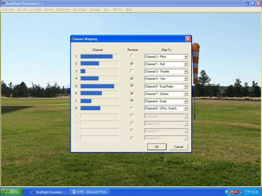Click the channel 2 level bar

pos(100,63)
